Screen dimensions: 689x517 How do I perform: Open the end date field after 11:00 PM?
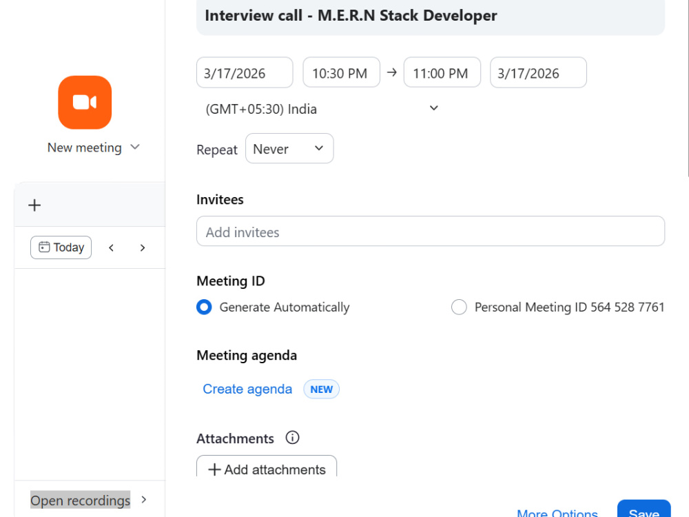coord(538,72)
